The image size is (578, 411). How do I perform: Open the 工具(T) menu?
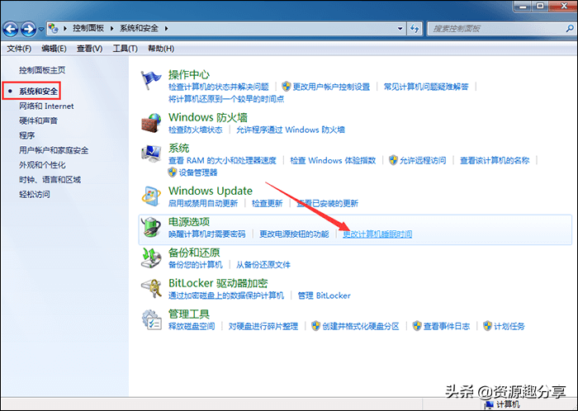point(126,49)
